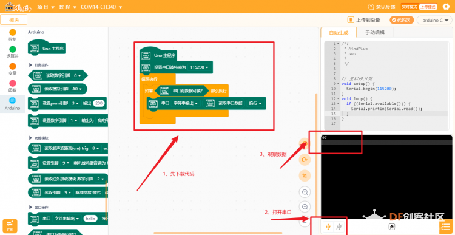This screenshot has width=455, height=235.
Task: Click the screenshot crop icon on canvas
Action: pos(305,175)
